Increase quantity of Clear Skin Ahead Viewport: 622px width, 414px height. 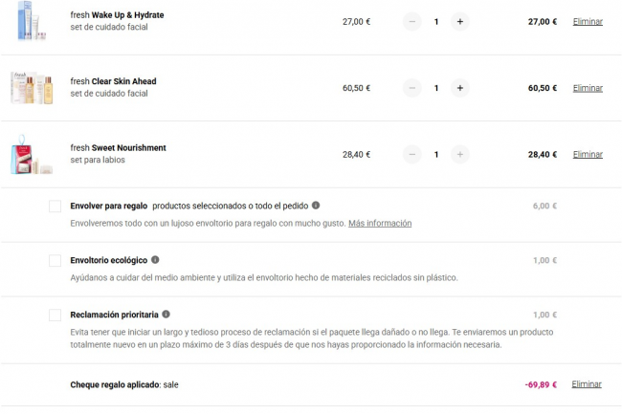click(x=459, y=88)
